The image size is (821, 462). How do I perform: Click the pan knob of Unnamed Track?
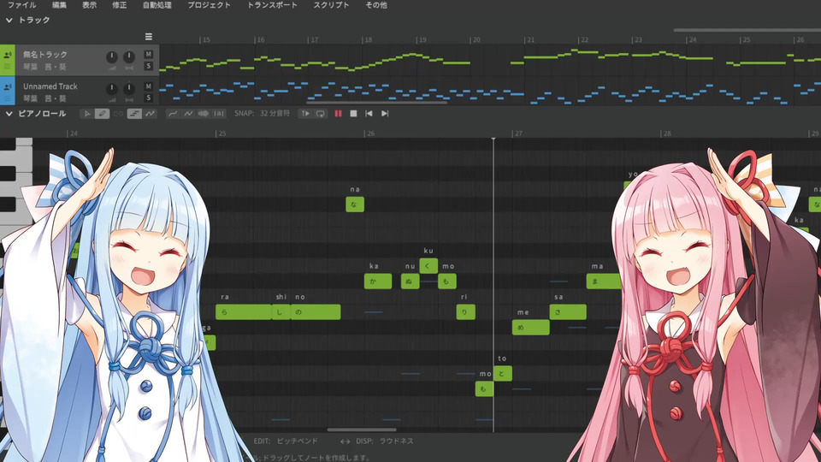tap(129, 89)
